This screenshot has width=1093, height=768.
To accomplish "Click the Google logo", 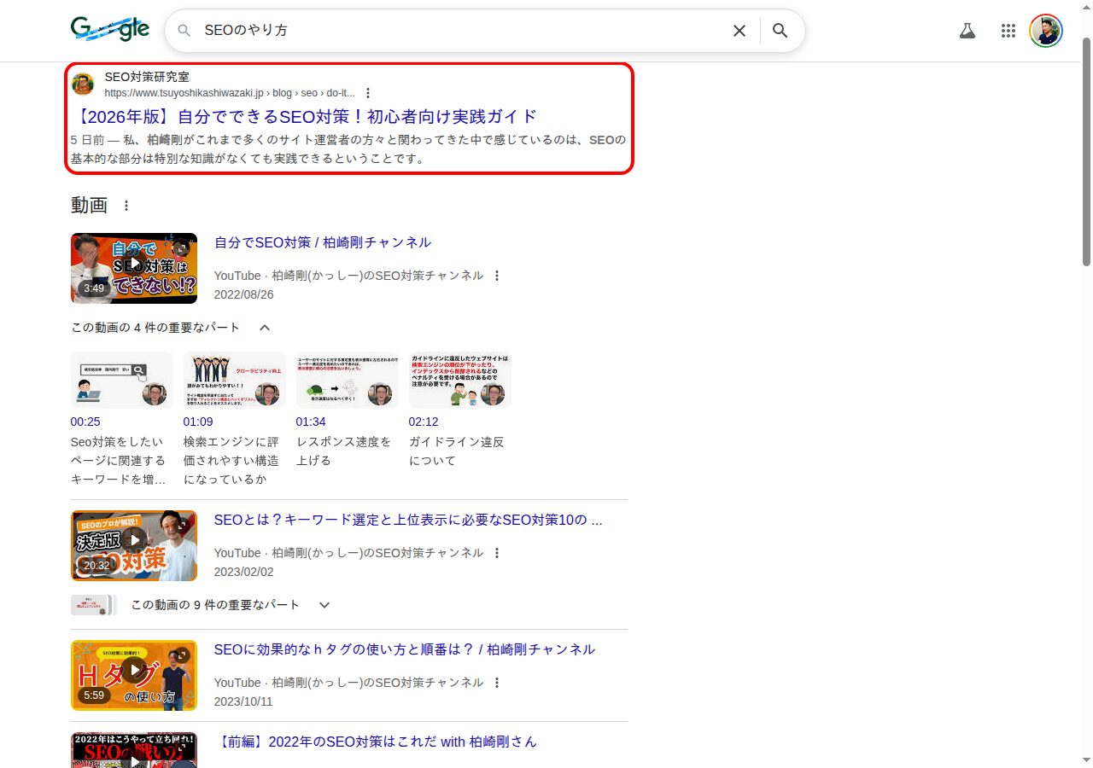I will coord(110,28).
